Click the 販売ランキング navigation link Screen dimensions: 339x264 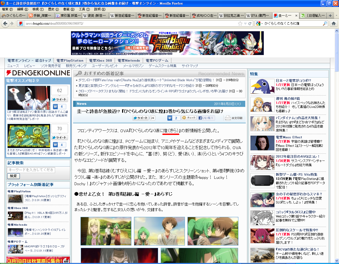pyautogui.click(x=76, y=66)
